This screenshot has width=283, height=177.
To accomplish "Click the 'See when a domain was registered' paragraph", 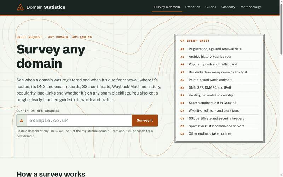I will pos(89,90).
